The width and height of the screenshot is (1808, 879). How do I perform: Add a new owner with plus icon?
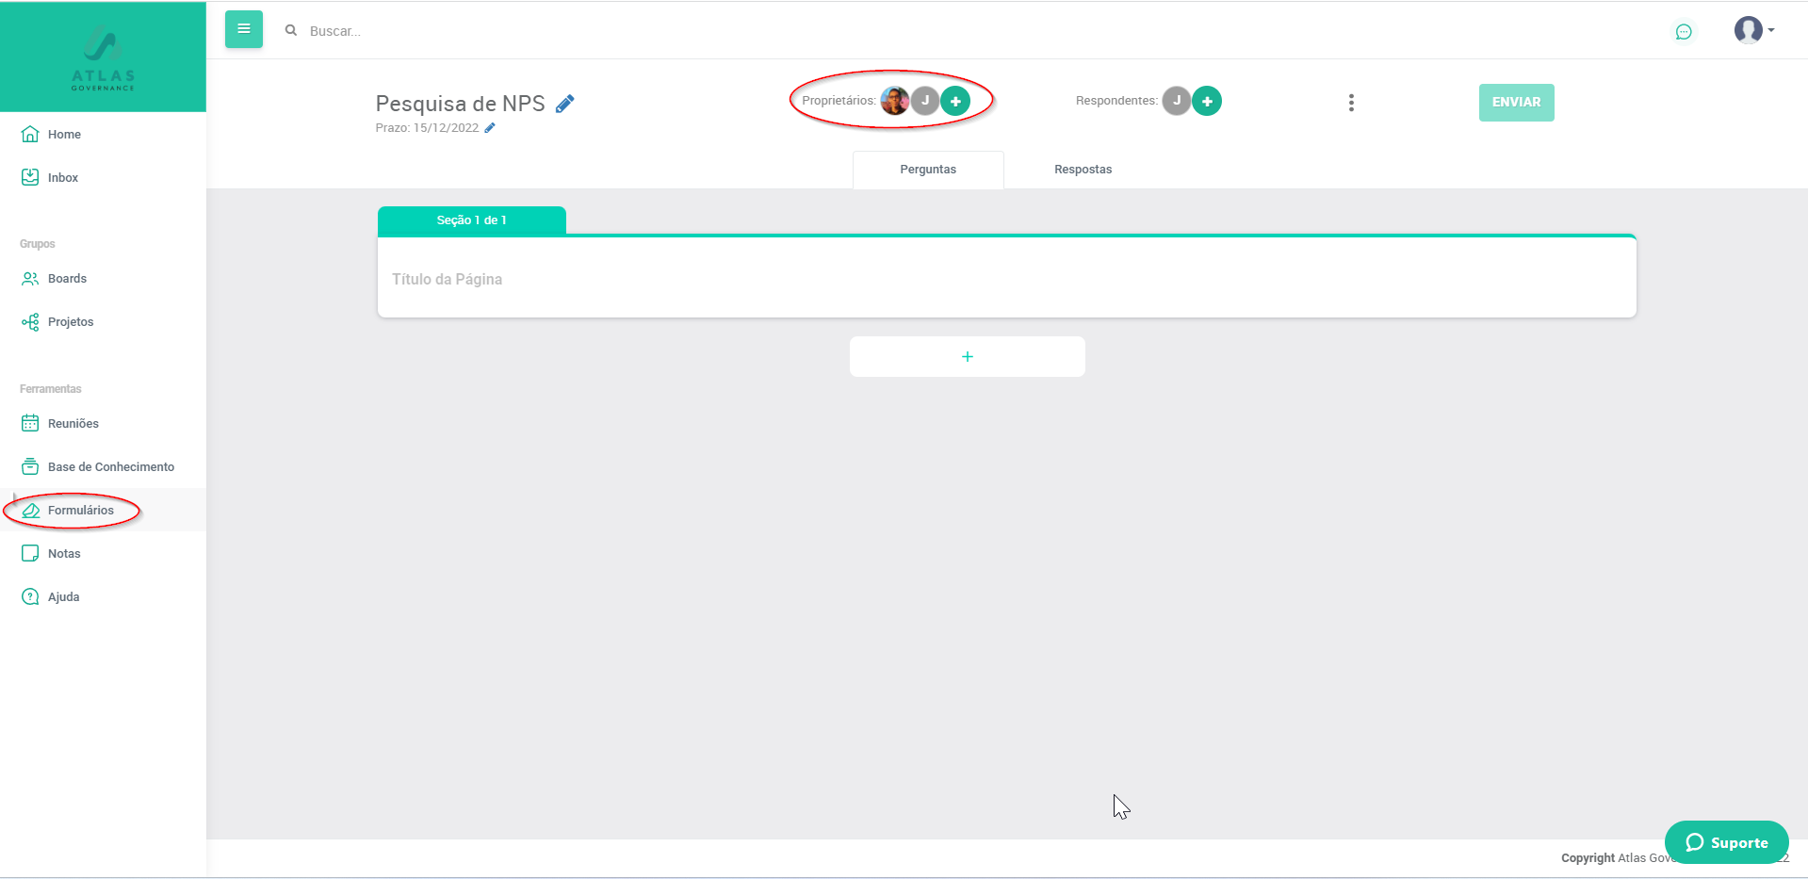[x=955, y=101]
